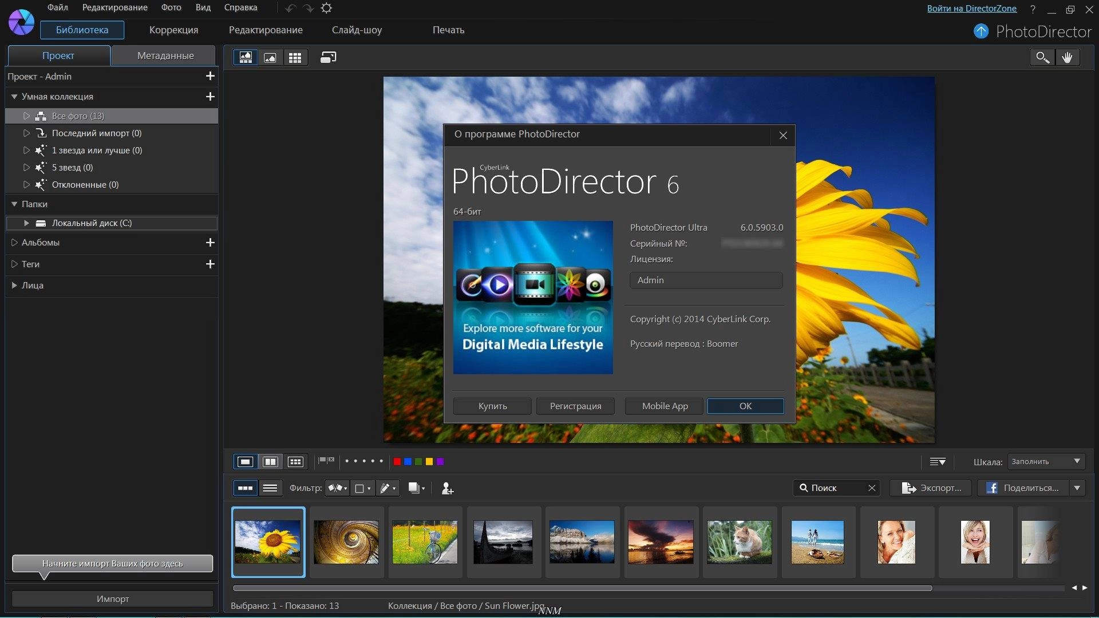Toggle filmstrip thumbnail view
This screenshot has width=1099, height=618.
tap(245, 488)
